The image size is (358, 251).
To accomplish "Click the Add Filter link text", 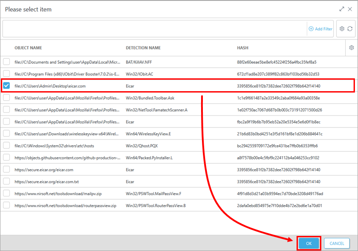I will 324,29.
